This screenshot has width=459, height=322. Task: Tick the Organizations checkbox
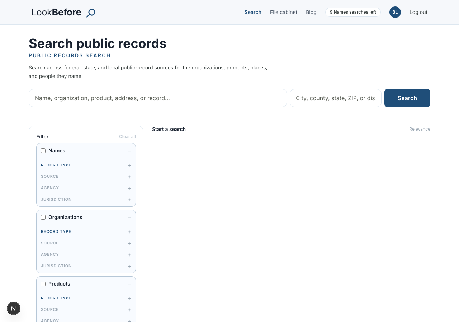pyautogui.click(x=43, y=218)
